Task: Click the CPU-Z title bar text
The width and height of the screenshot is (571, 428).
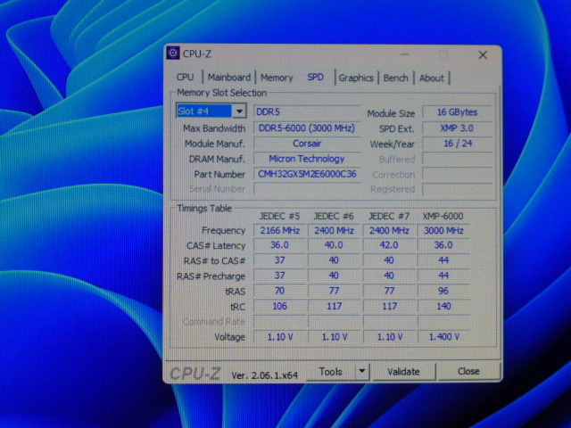Action: [196, 53]
